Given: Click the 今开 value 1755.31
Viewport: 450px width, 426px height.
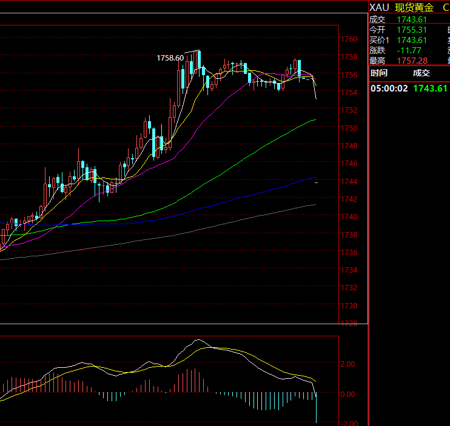Looking at the screenshot, I should click(x=412, y=30).
